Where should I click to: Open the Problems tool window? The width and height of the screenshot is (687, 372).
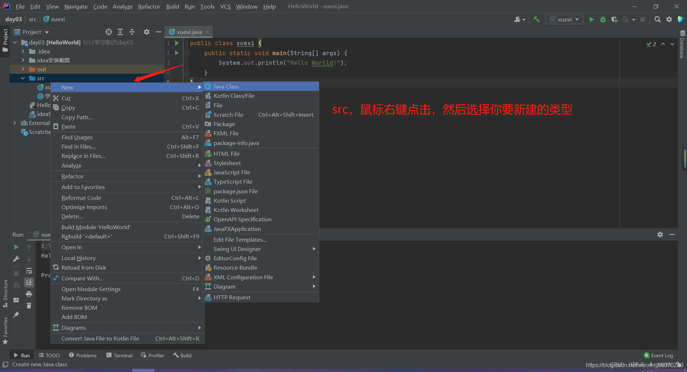click(83, 355)
